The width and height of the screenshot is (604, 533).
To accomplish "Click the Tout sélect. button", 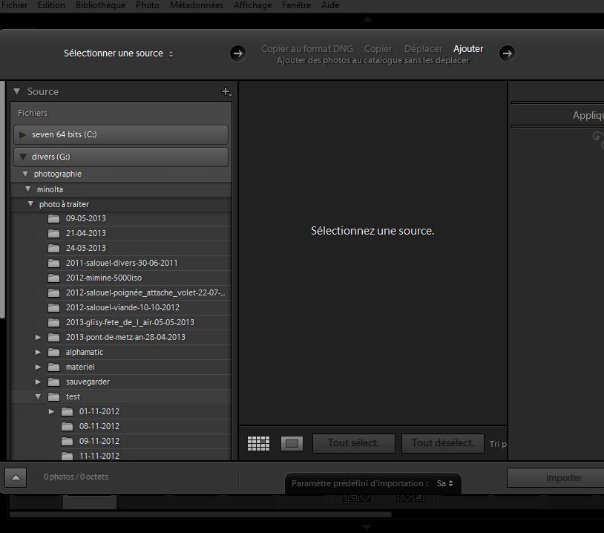I will pos(354,443).
